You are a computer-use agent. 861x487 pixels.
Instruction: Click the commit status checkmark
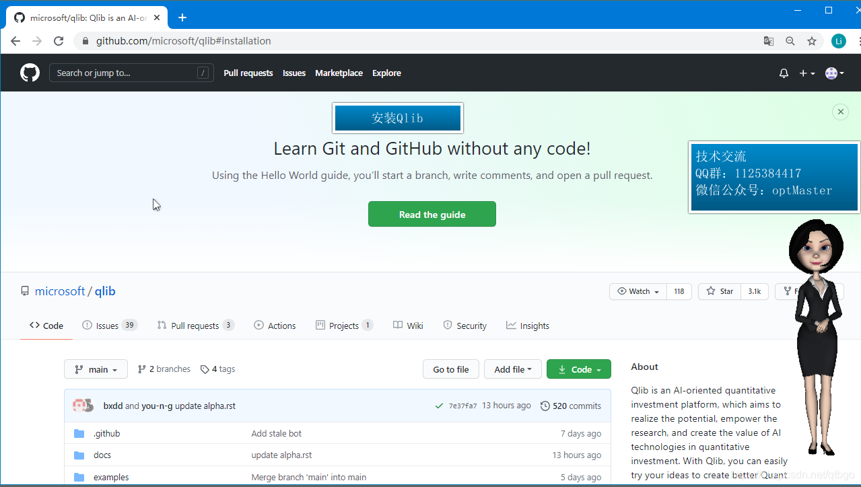[439, 406]
